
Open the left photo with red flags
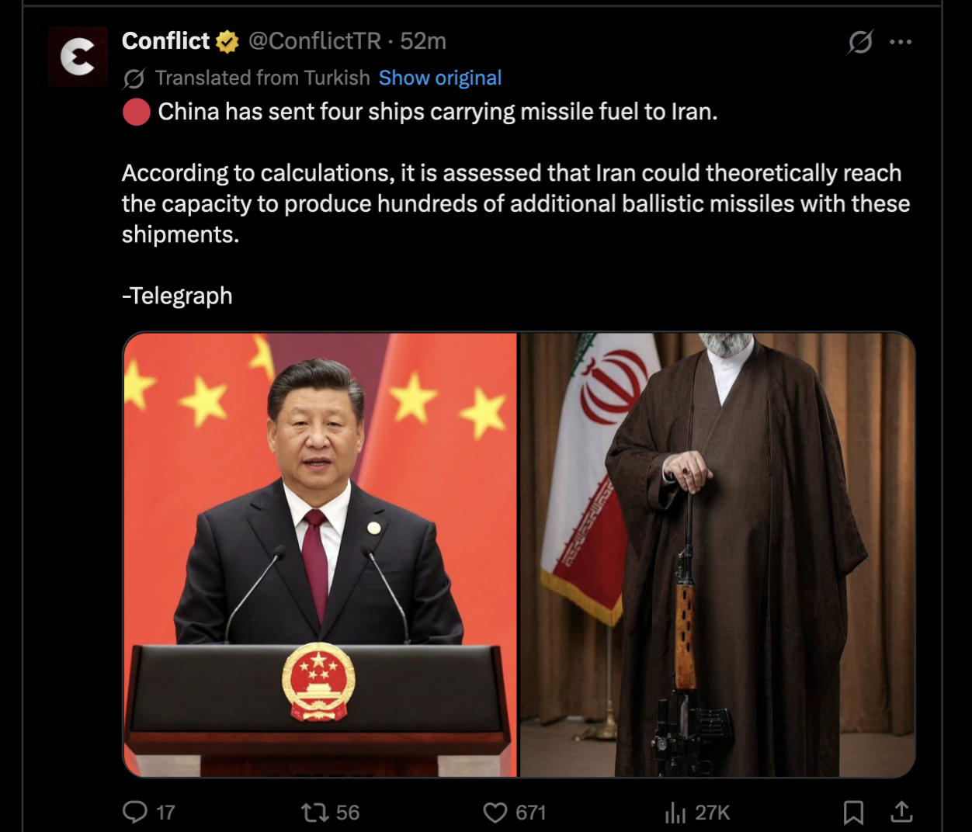click(320, 555)
